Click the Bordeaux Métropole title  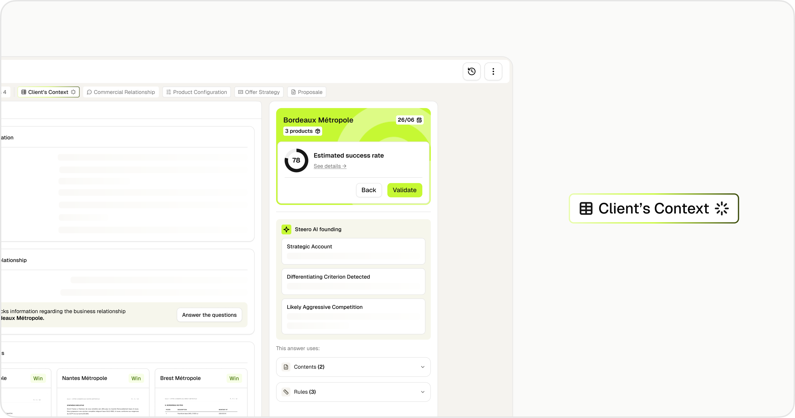(318, 120)
